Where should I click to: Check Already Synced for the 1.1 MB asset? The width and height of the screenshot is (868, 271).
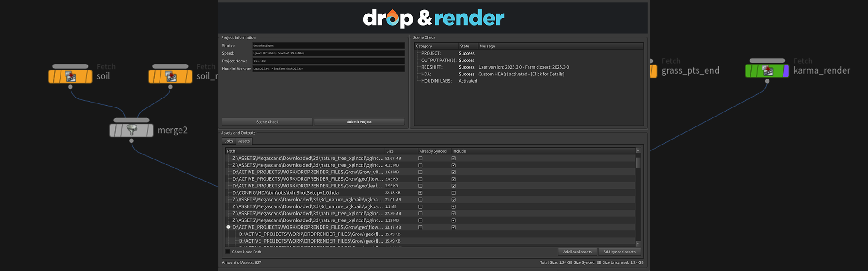point(420,206)
